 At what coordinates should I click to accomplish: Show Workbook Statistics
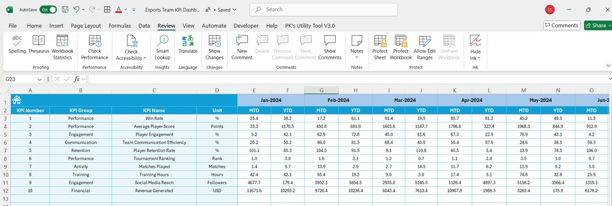tap(62, 47)
